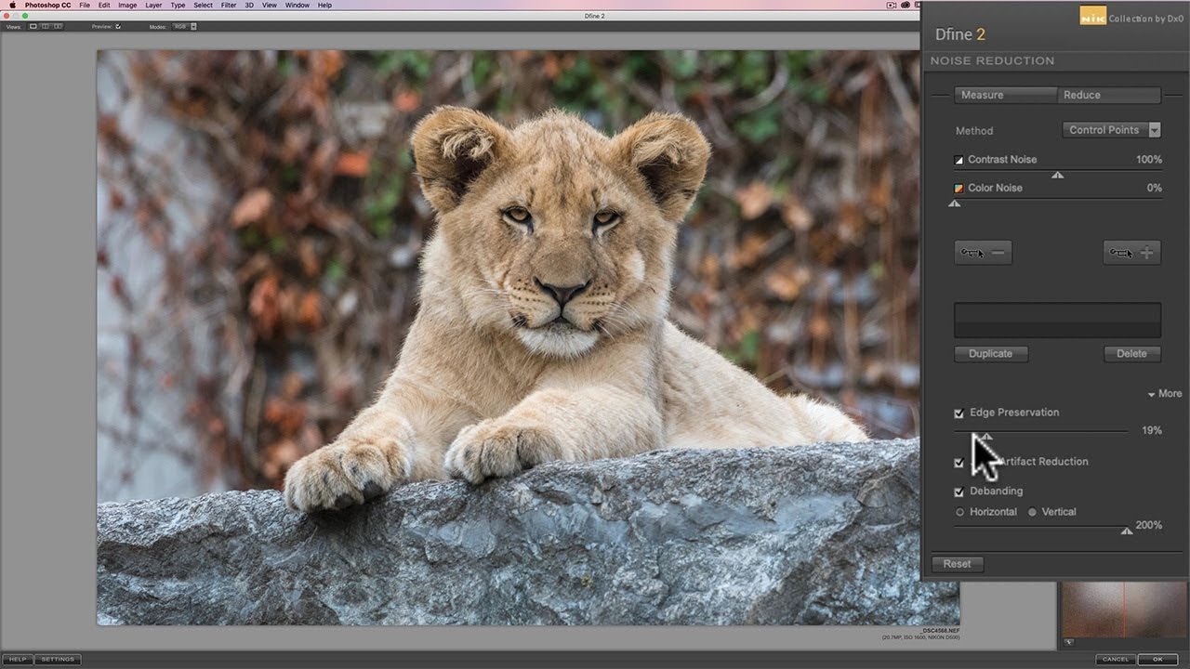Click the OK button

pyautogui.click(x=1157, y=660)
